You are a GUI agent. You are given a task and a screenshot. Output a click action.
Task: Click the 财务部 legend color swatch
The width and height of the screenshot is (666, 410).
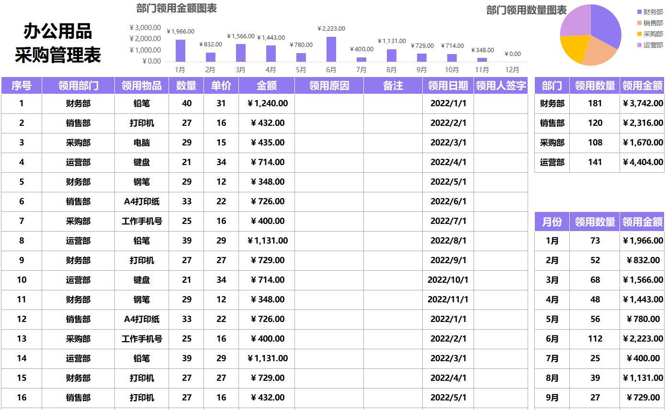pos(639,12)
